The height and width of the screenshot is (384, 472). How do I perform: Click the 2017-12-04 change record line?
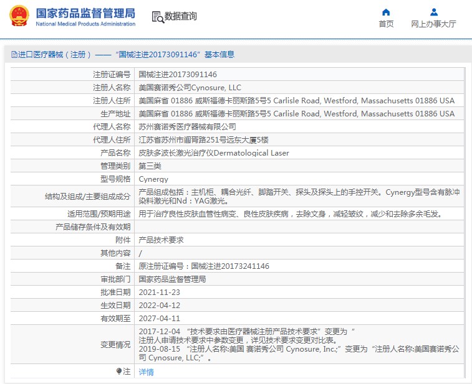247,332
